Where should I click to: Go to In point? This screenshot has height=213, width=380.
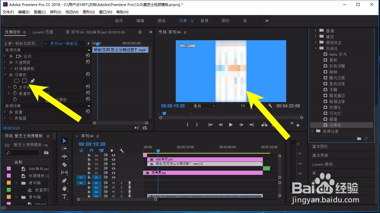[x=211, y=125]
